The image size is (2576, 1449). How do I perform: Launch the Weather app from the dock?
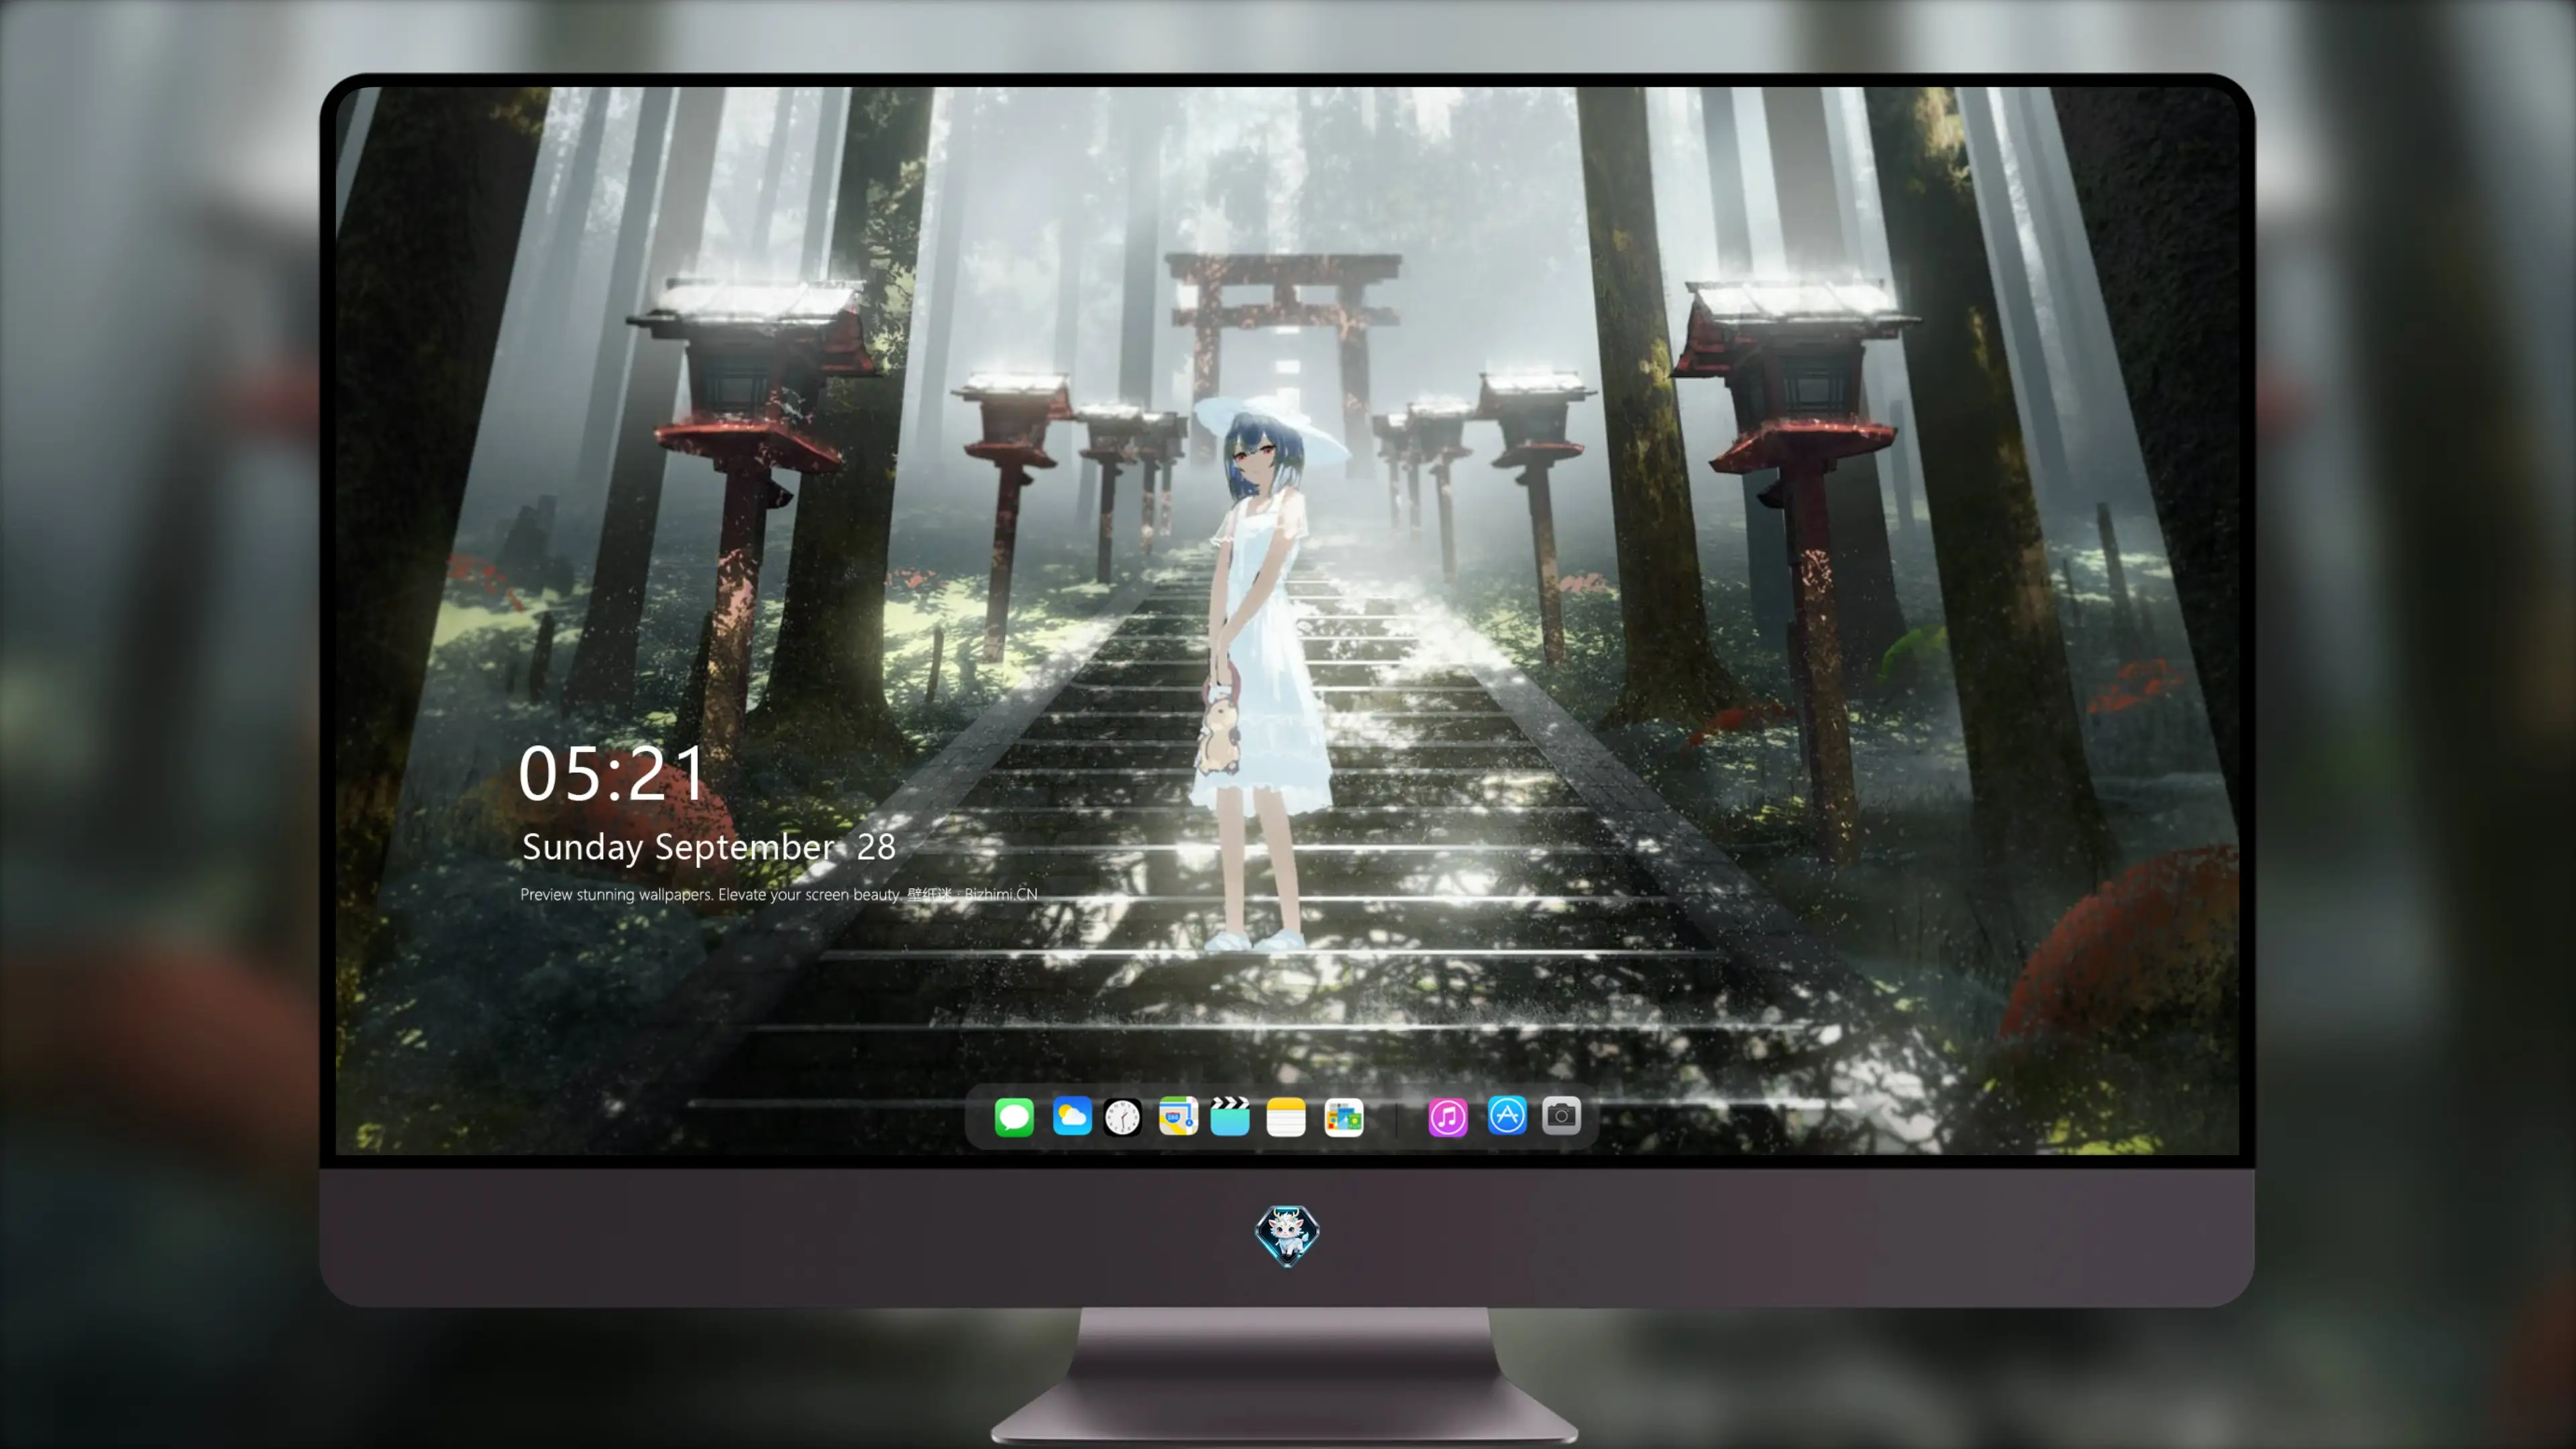[x=1072, y=1116]
